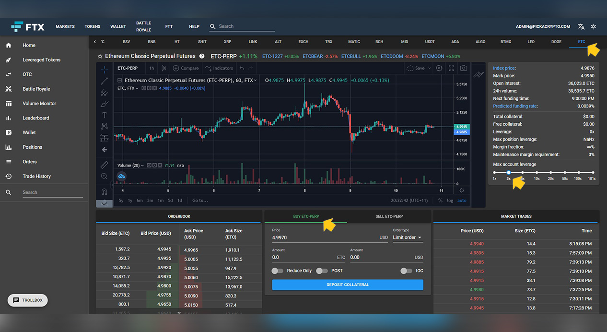Click the Amount ETC input field
Screen dimensions: 607x332
[x=308, y=257]
